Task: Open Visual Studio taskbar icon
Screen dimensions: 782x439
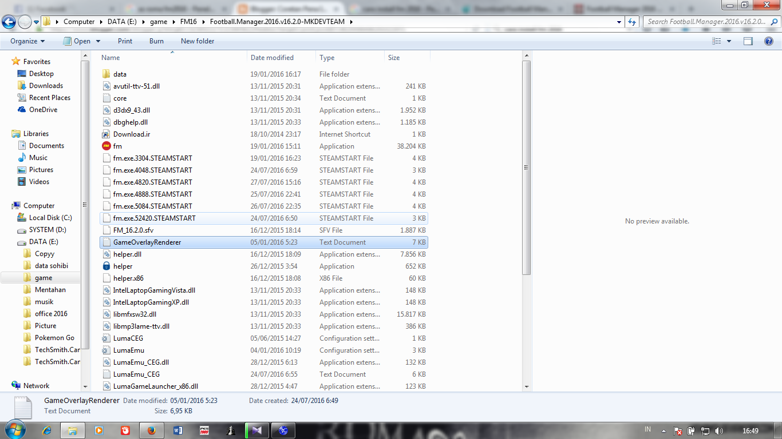Action: click(256, 430)
